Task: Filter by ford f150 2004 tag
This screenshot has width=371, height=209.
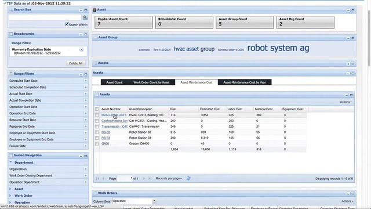Action: click(x=162, y=50)
